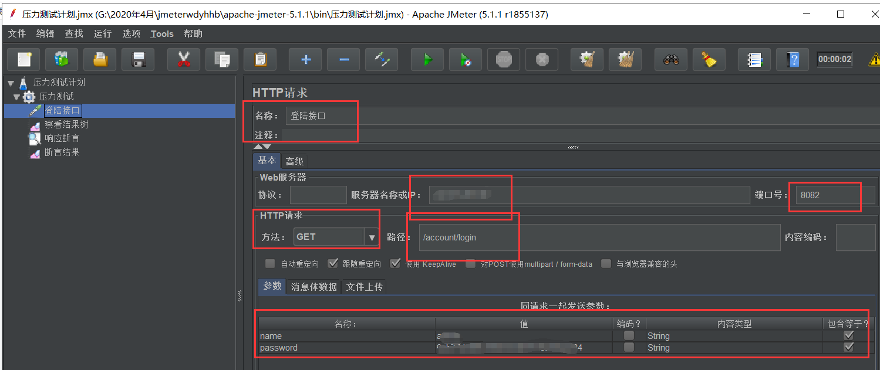Select 登陆接口 in the tree

coord(62,111)
